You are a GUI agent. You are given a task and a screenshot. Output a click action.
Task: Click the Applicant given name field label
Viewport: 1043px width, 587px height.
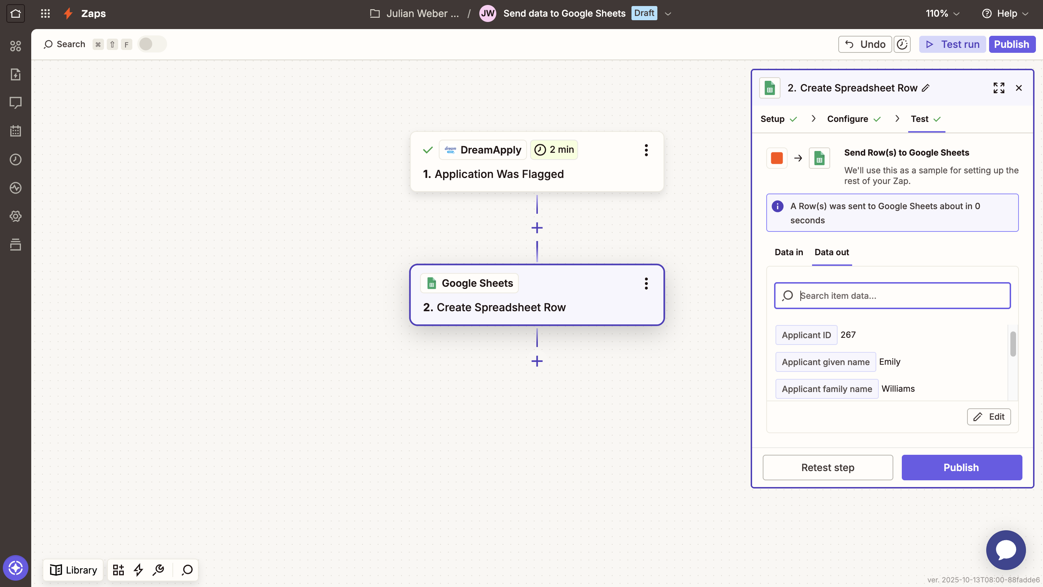826,362
